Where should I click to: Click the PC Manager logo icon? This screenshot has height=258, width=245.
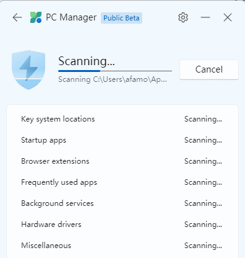pos(36,17)
